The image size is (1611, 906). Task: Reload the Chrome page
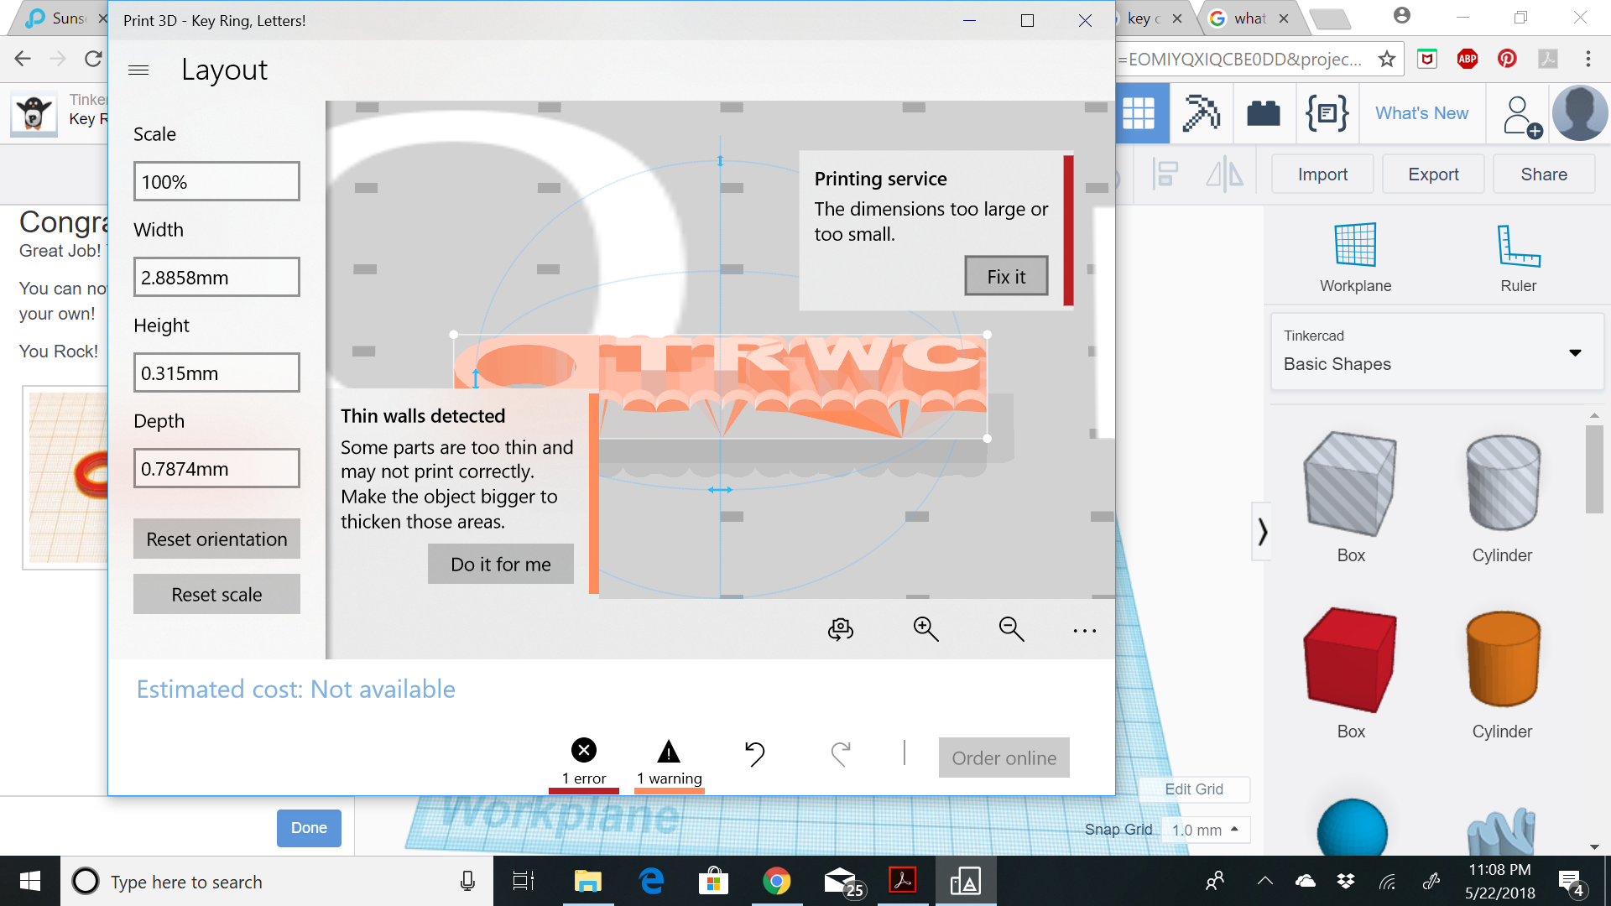point(93,59)
